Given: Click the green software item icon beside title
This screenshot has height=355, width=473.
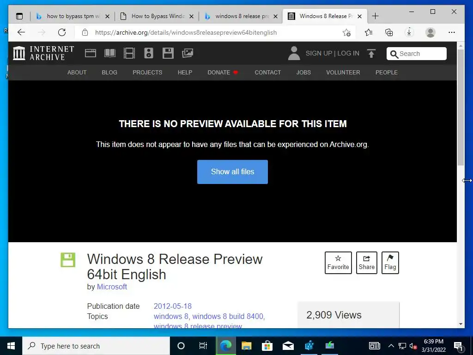Looking at the screenshot, I should coord(68,260).
